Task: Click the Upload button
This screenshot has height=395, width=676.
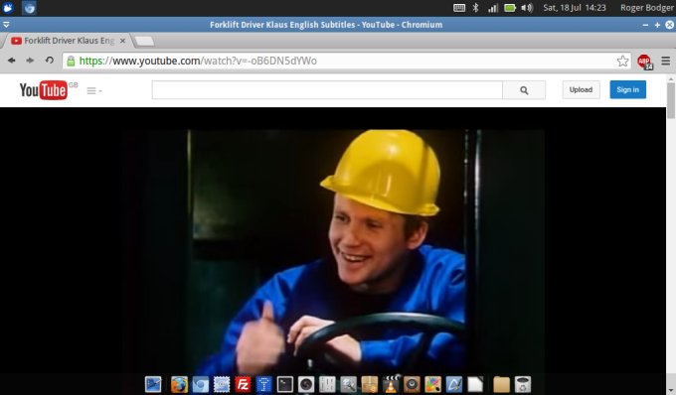Action: pos(581,89)
